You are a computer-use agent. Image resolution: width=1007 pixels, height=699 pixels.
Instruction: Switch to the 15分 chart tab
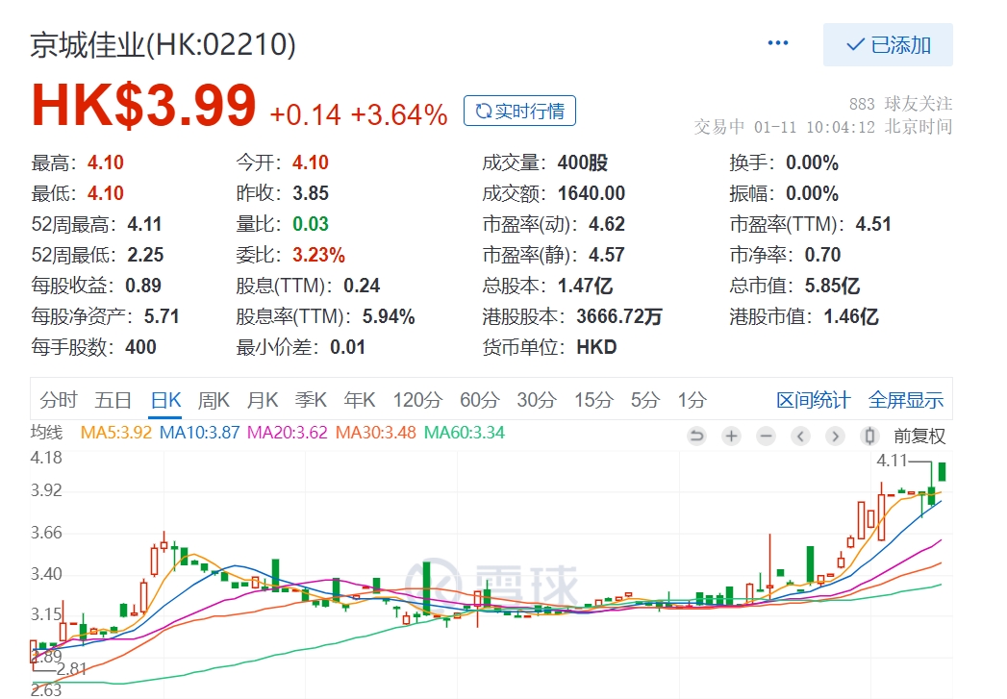click(593, 400)
